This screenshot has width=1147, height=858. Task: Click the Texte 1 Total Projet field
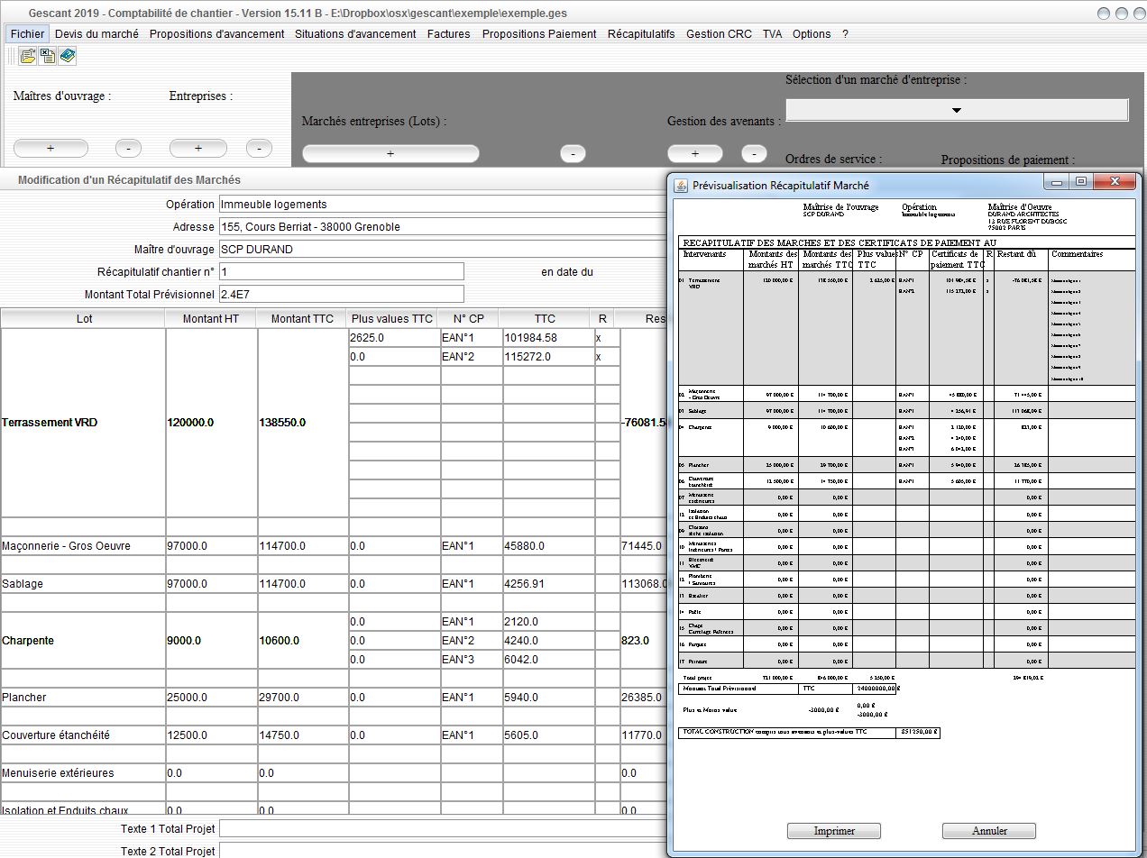(x=444, y=828)
